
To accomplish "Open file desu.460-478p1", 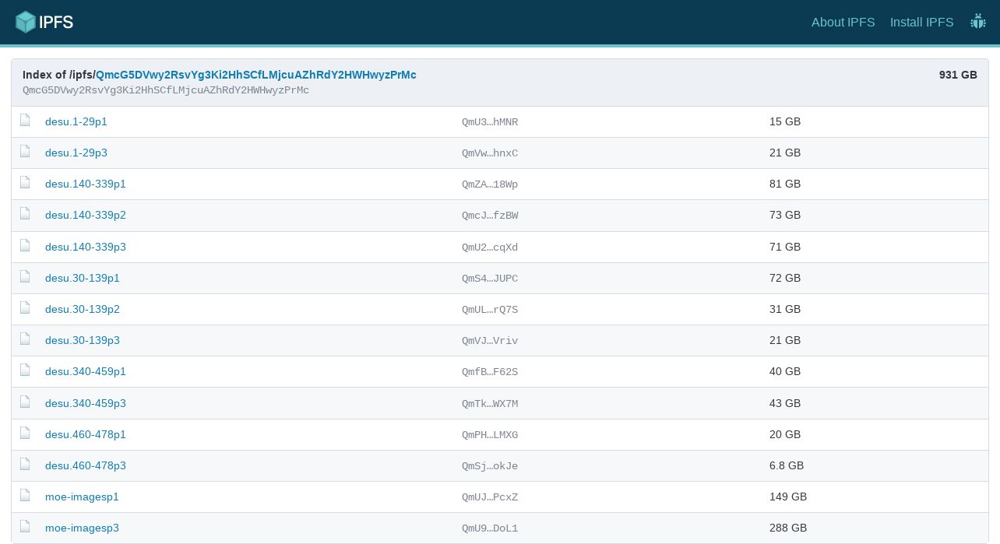I will [86, 434].
